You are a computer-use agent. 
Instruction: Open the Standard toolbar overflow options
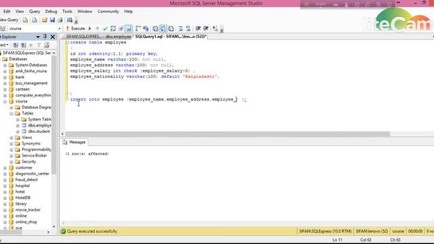[76, 21]
